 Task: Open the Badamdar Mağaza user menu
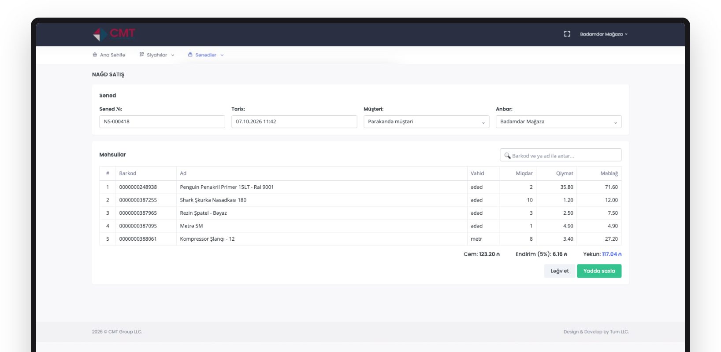604,34
